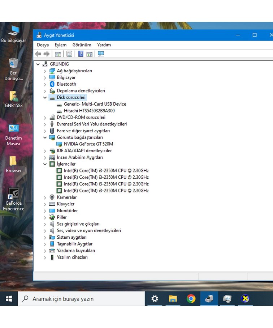Click the Yazdırma kuyrukları printer icon
Image resolution: width=273 pixels, height=328 pixels.
click(x=52, y=251)
